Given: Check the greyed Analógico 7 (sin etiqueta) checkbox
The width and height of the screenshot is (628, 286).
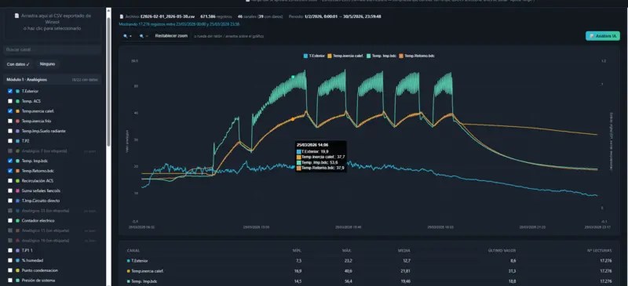Looking at the screenshot, I should [10, 150].
